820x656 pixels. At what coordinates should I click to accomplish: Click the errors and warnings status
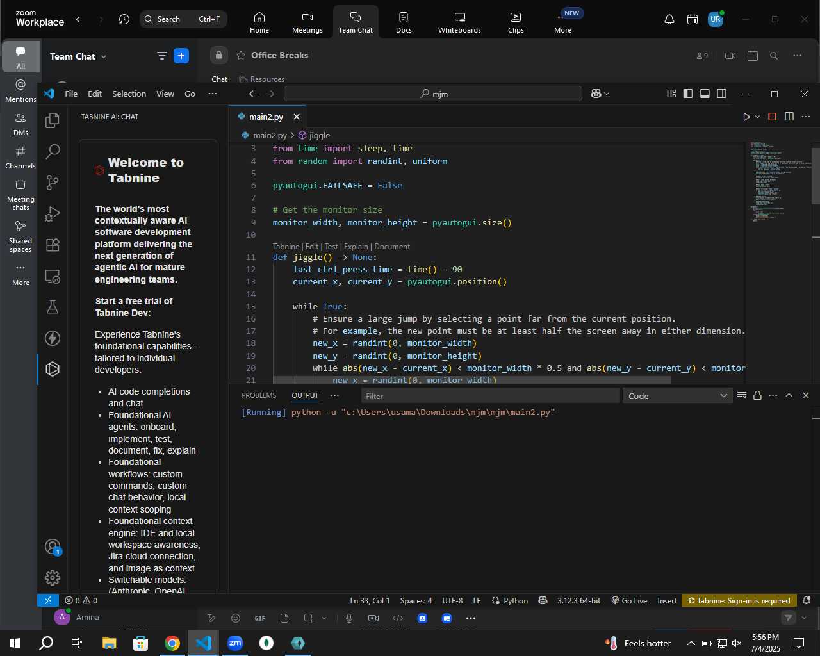(81, 600)
